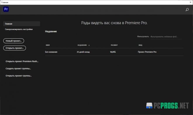The height and width of the screenshot is (115, 193).
Task: Click the Новый проект button
Action: coord(14,41)
